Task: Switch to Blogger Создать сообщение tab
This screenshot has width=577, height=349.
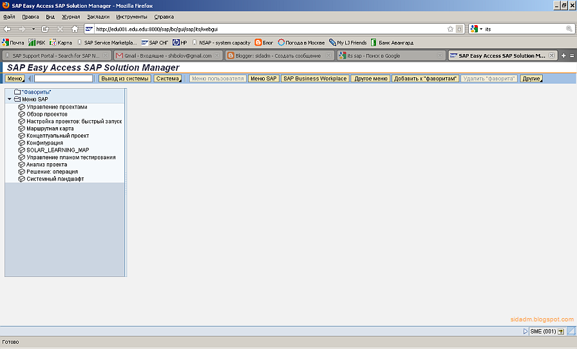Action: 279,56
